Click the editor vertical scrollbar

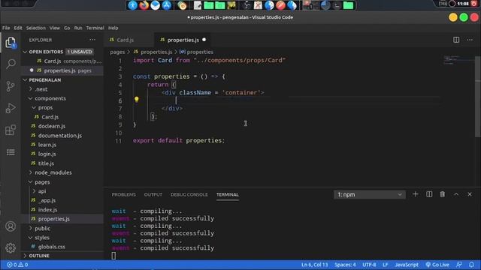pos(478,97)
